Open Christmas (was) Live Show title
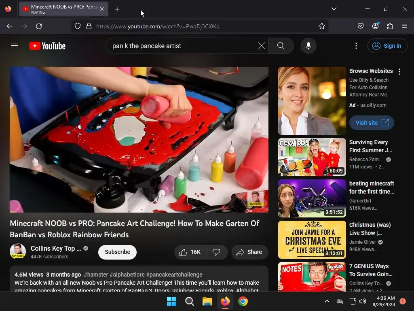The width and height of the screenshot is (414, 311). (370, 229)
